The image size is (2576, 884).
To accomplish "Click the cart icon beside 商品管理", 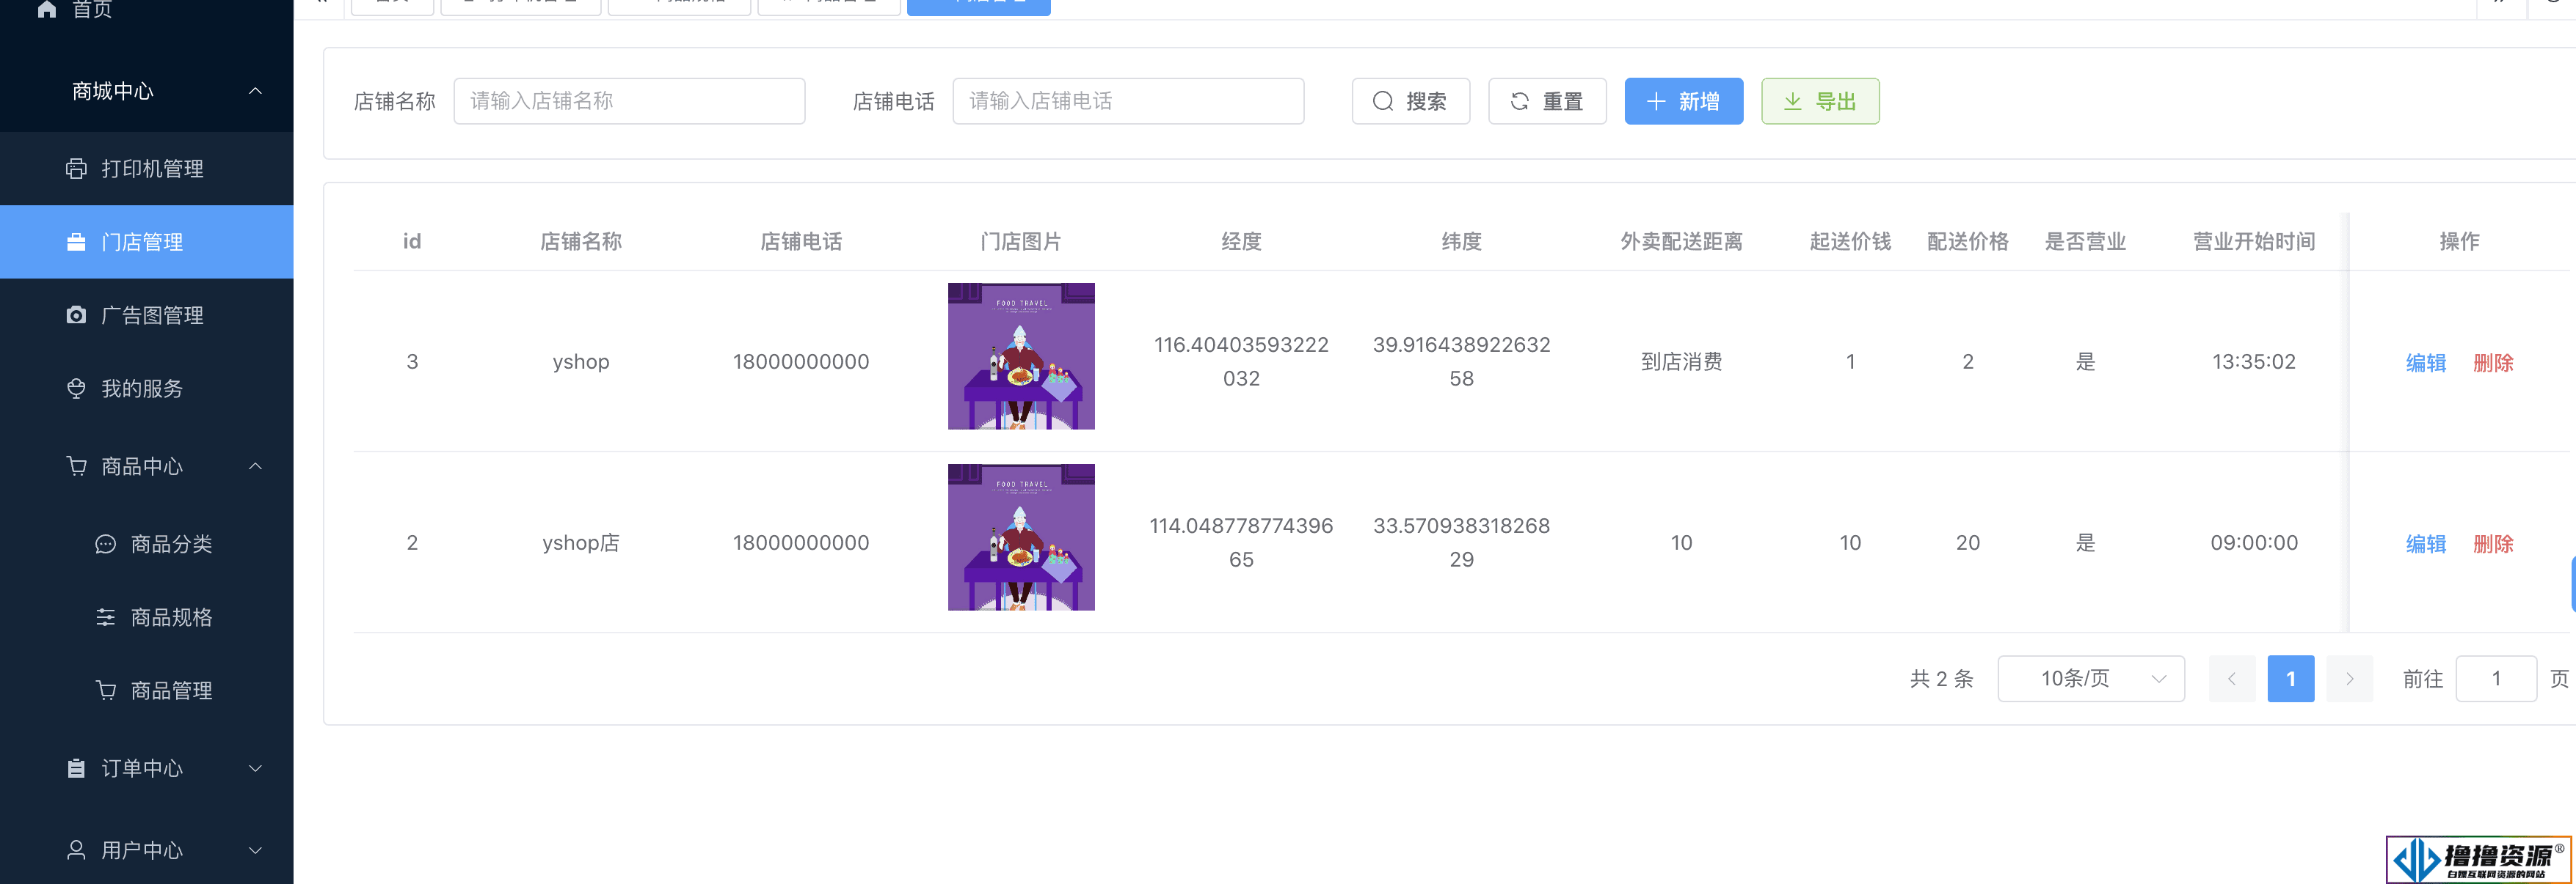I will pyautogui.click(x=105, y=690).
